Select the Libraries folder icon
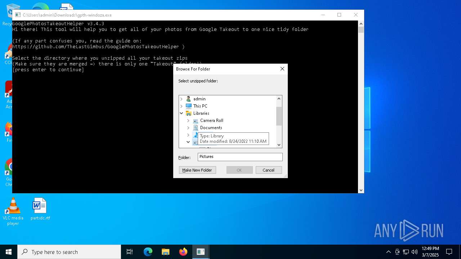Viewport: 461px width, 259px height. coord(189,113)
